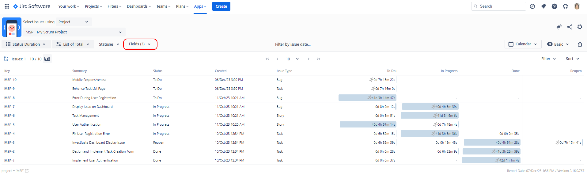Open the Status Duration report dropdown

(26, 44)
